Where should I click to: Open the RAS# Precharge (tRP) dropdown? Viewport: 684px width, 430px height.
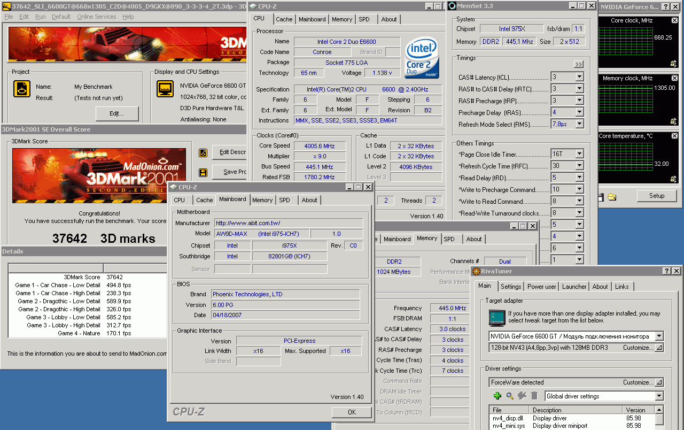pos(579,101)
